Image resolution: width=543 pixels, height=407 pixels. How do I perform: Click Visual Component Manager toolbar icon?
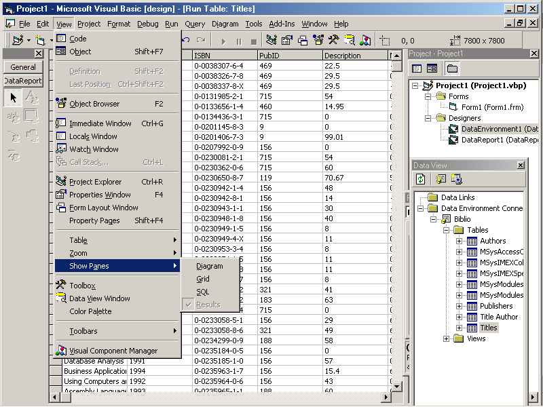[365, 41]
